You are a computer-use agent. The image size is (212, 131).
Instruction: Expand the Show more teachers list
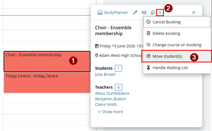coord(110,112)
